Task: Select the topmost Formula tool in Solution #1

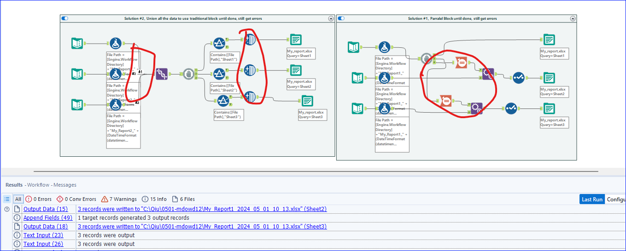Action: pos(384,47)
